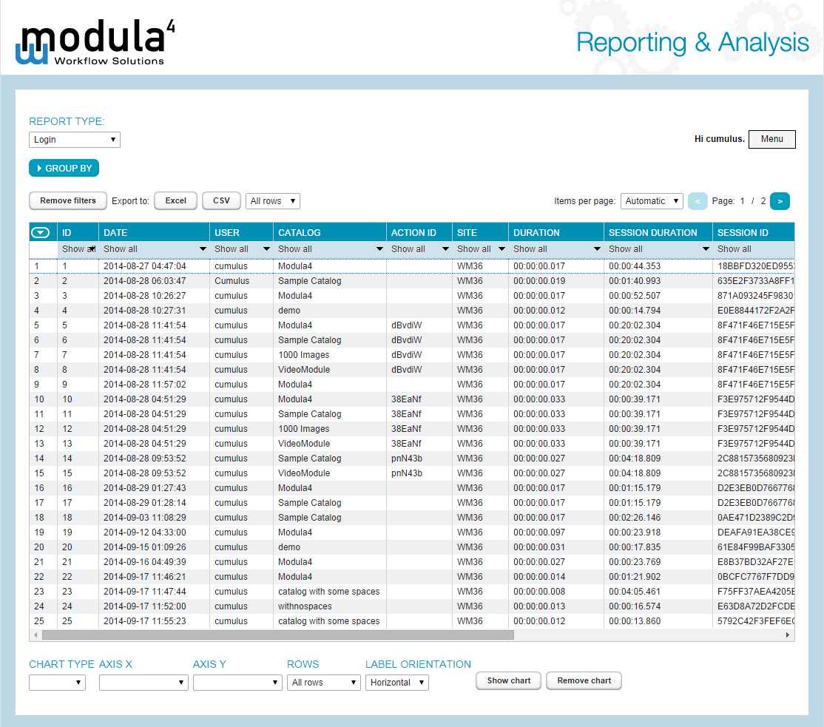Sort by the CATALOG column header

(329, 232)
